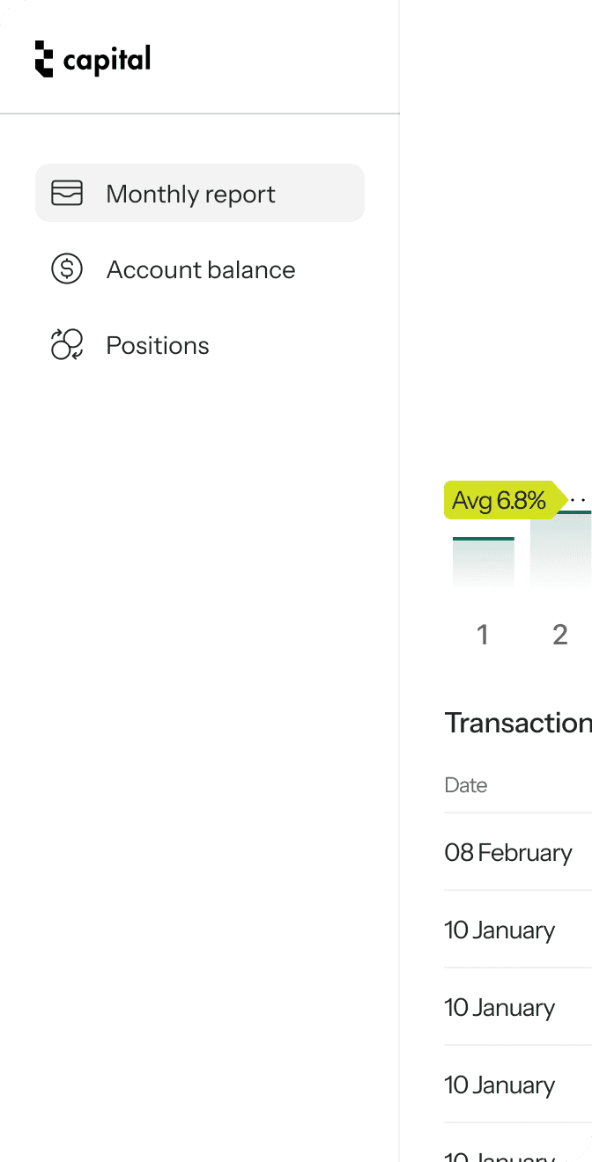Open the Monthly report menu item
This screenshot has height=1162, width=592.
(x=190, y=194)
